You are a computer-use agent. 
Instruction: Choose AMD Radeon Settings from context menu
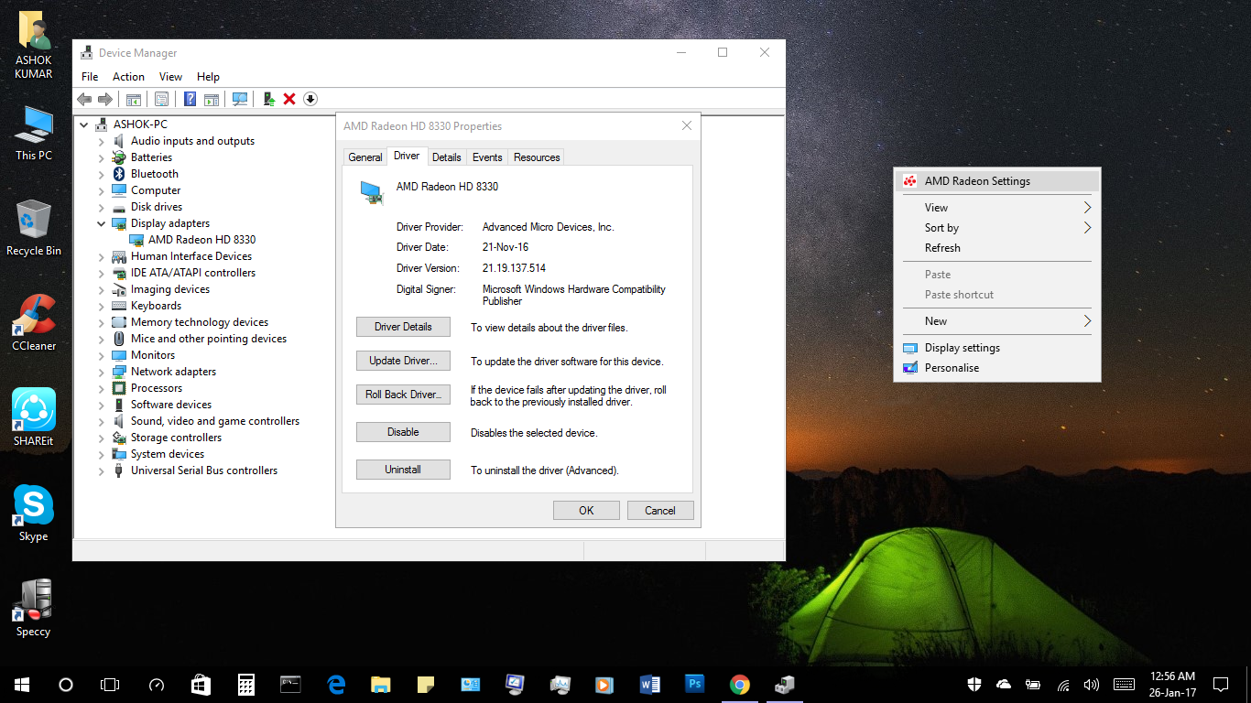[x=976, y=181]
